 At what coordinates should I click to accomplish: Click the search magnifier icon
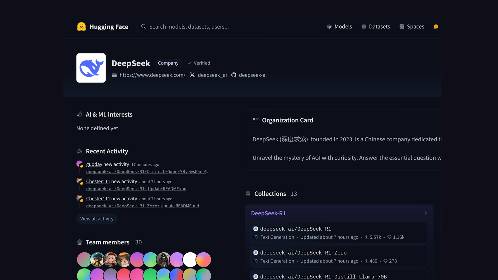(143, 26)
